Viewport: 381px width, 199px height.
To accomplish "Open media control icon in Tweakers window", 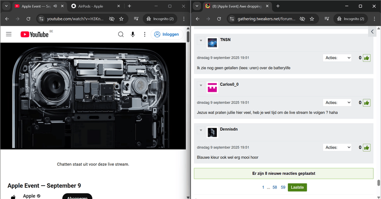I will coord(327,19).
